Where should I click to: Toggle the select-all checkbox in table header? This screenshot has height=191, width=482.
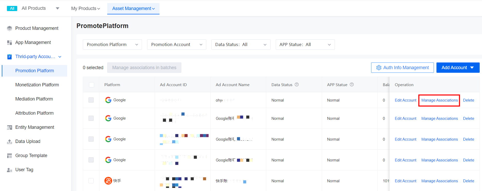(x=91, y=85)
